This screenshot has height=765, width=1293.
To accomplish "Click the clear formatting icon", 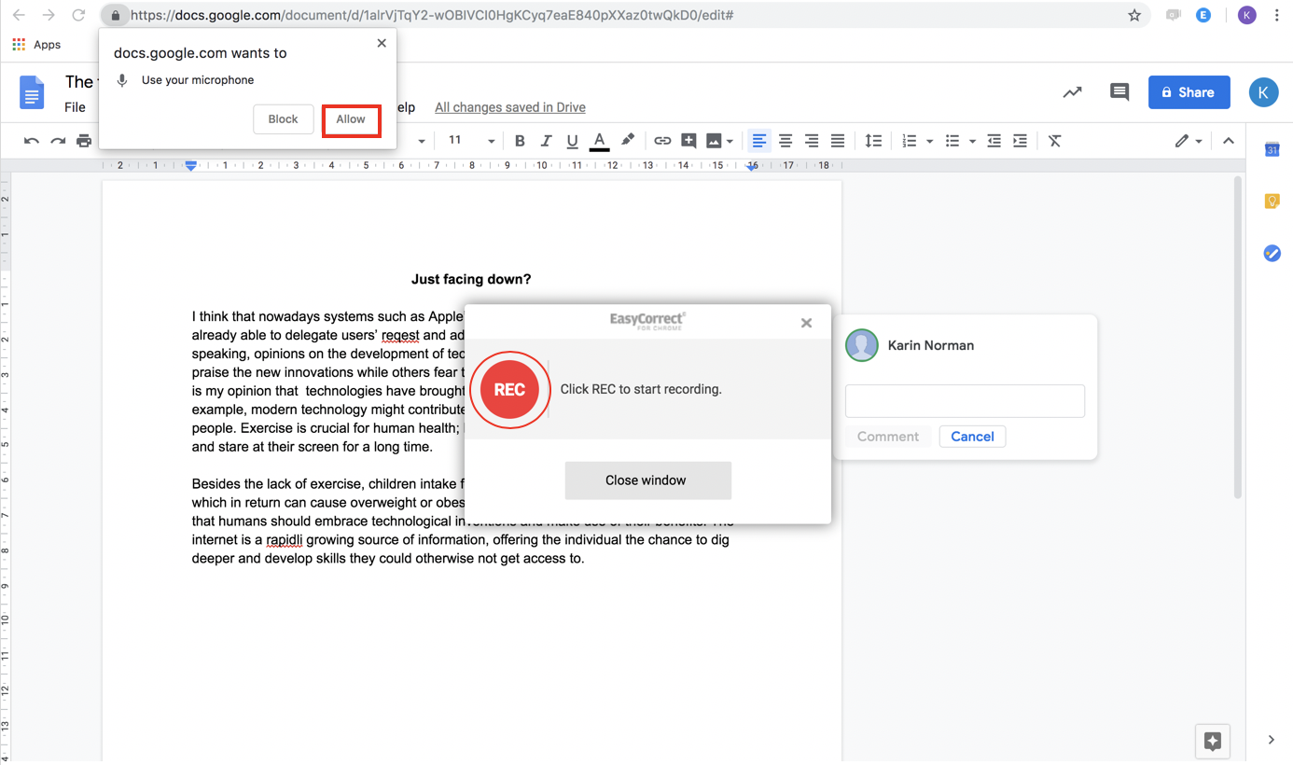I will [1054, 141].
